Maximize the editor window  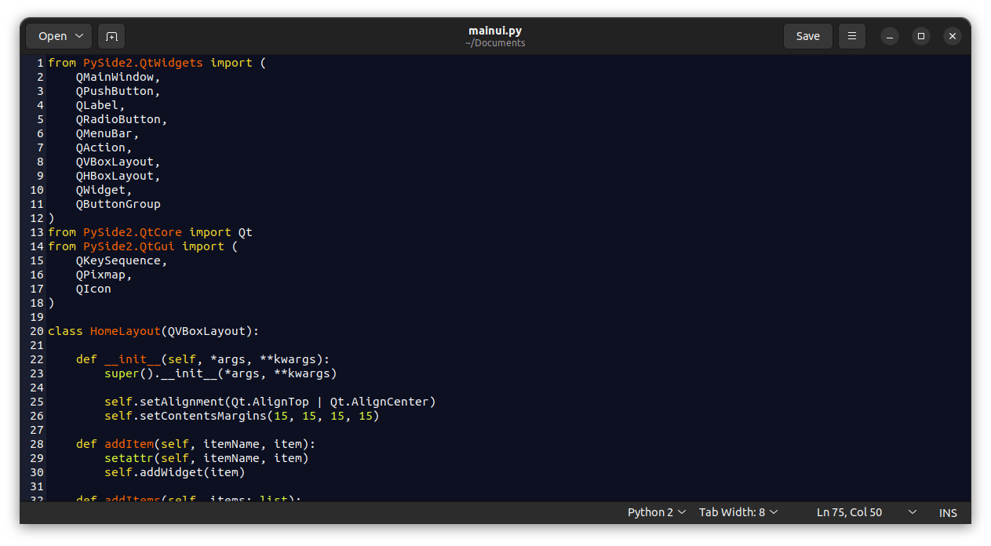921,36
